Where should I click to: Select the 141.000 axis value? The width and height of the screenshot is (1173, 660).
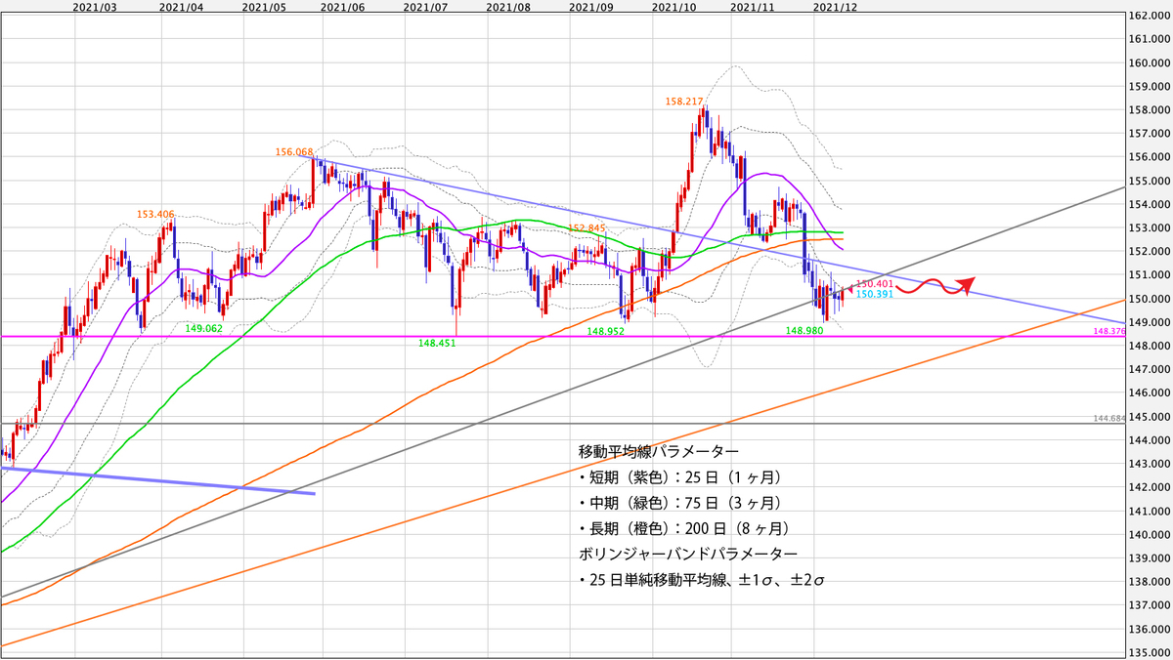(x=1150, y=512)
